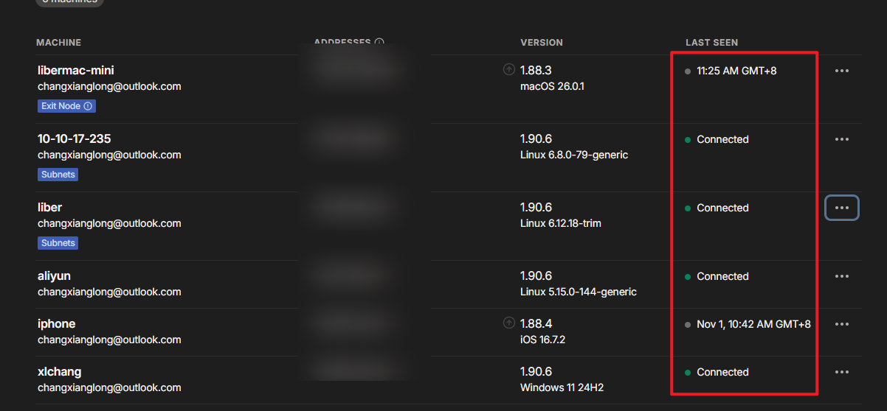Click the Version column header

point(541,43)
